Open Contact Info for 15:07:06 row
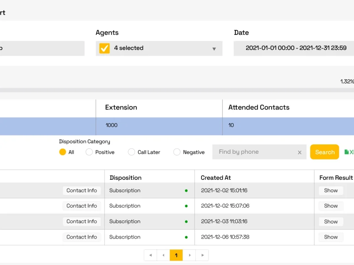 [x=81, y=206]
